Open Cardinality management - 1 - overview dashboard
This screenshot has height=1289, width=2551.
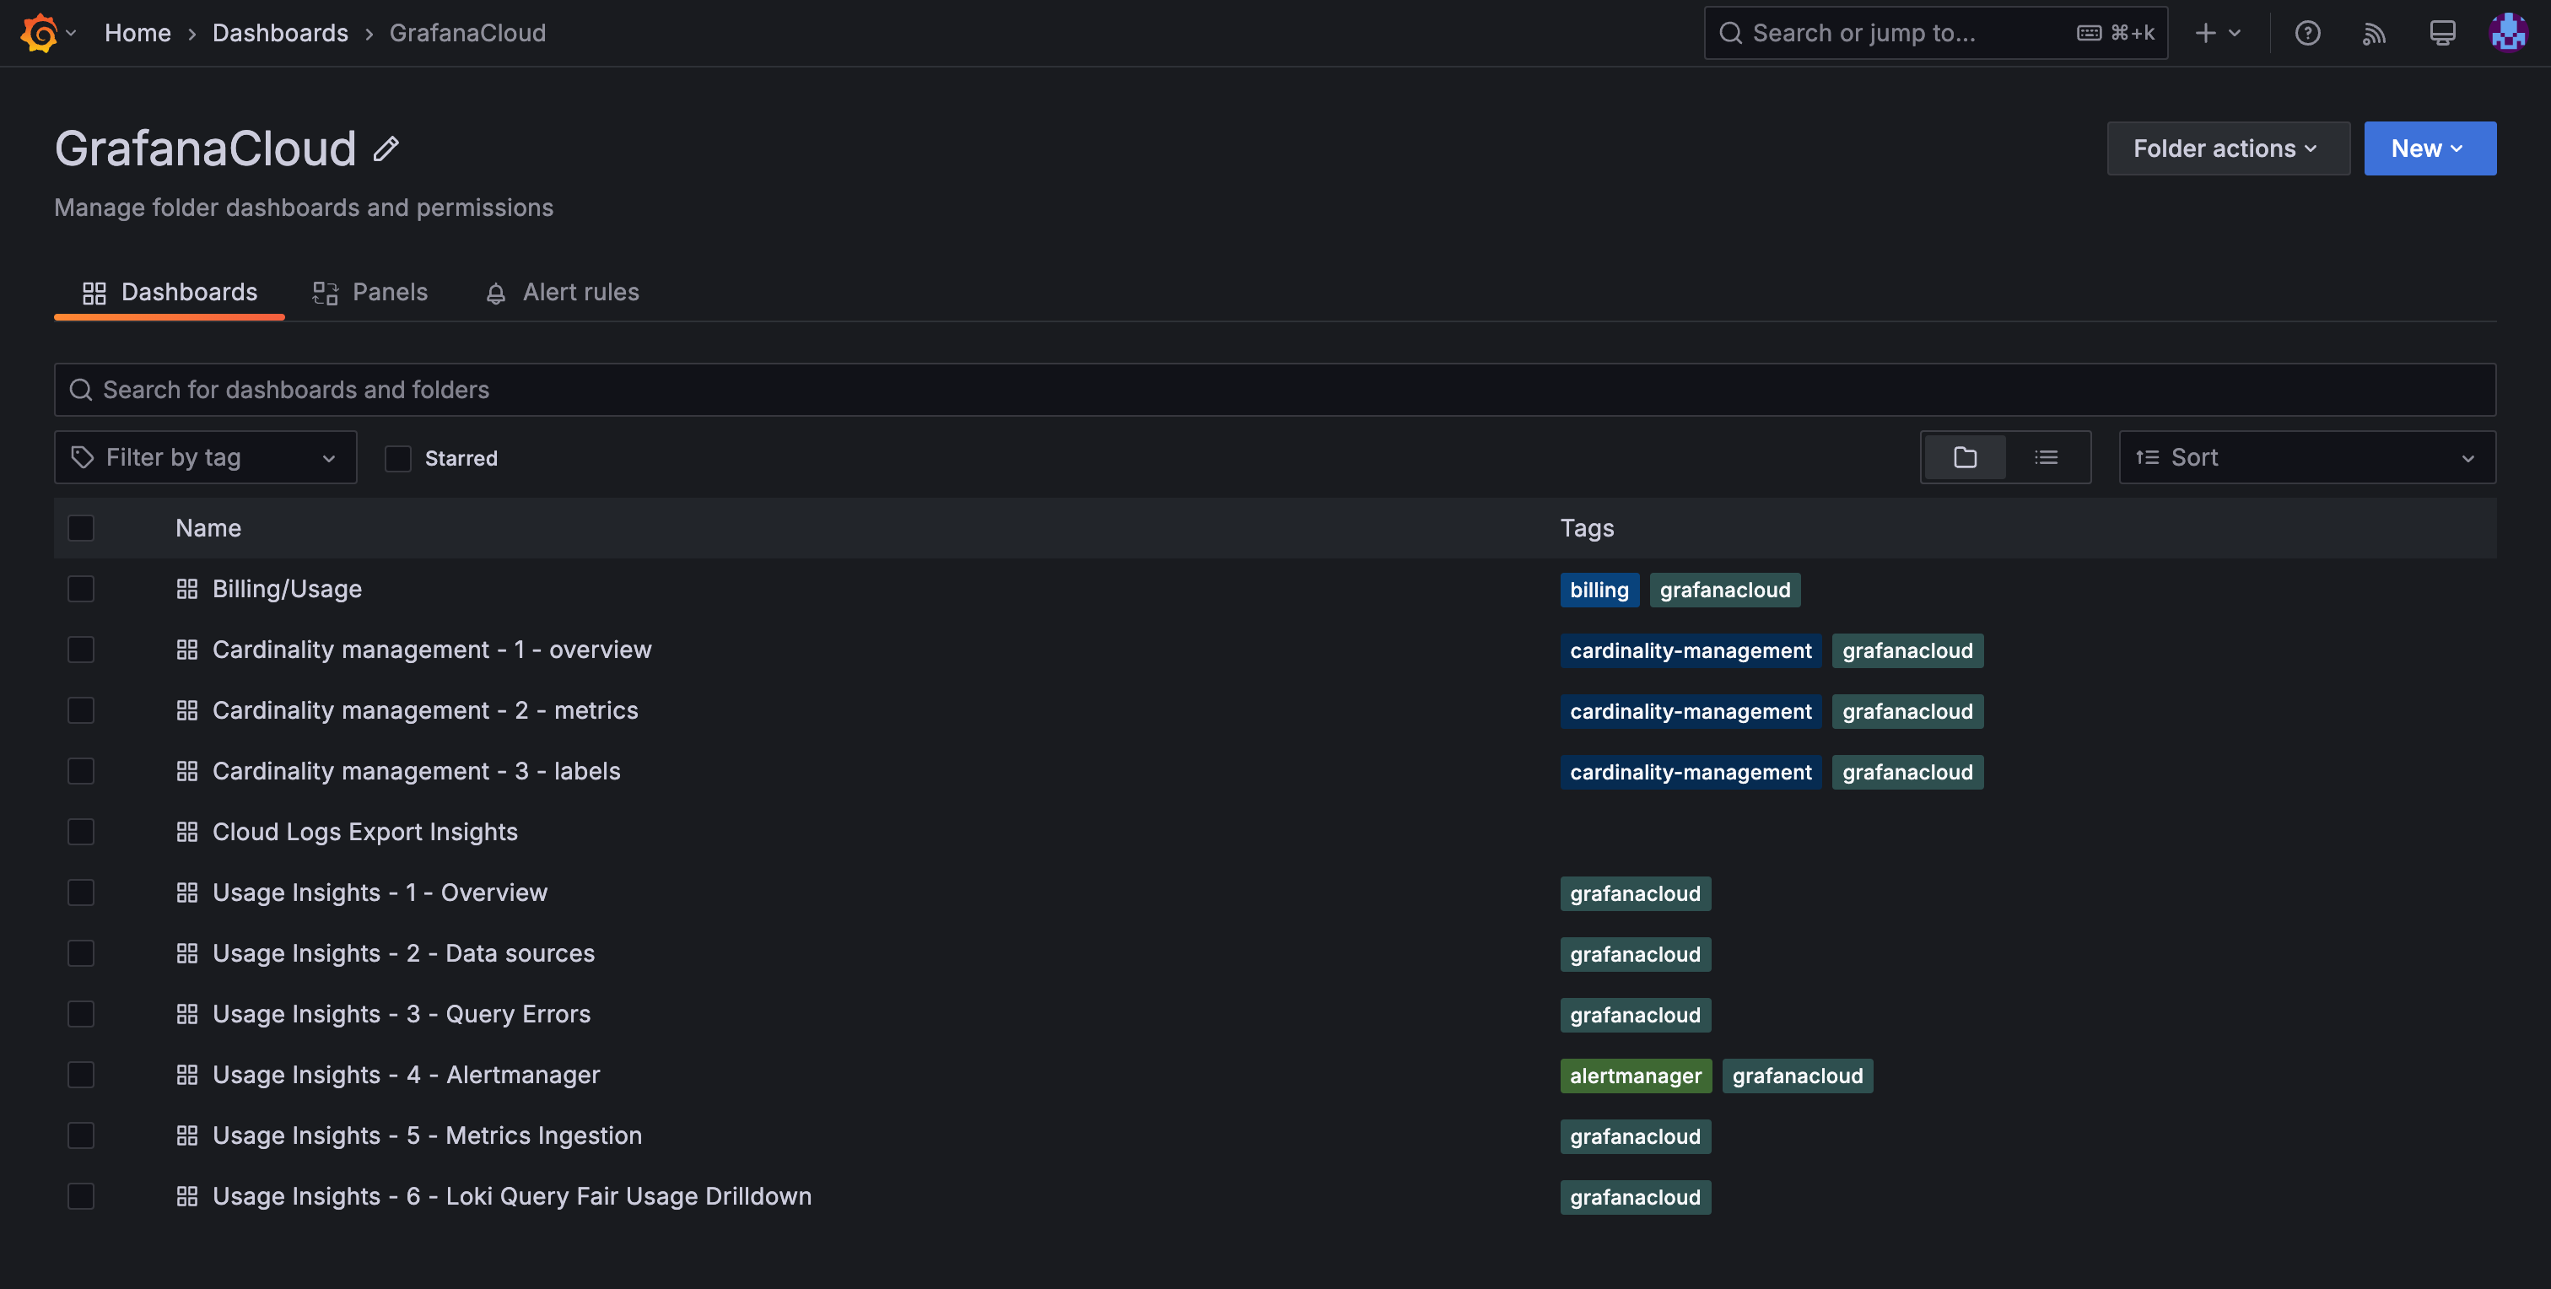coord(432,650)
